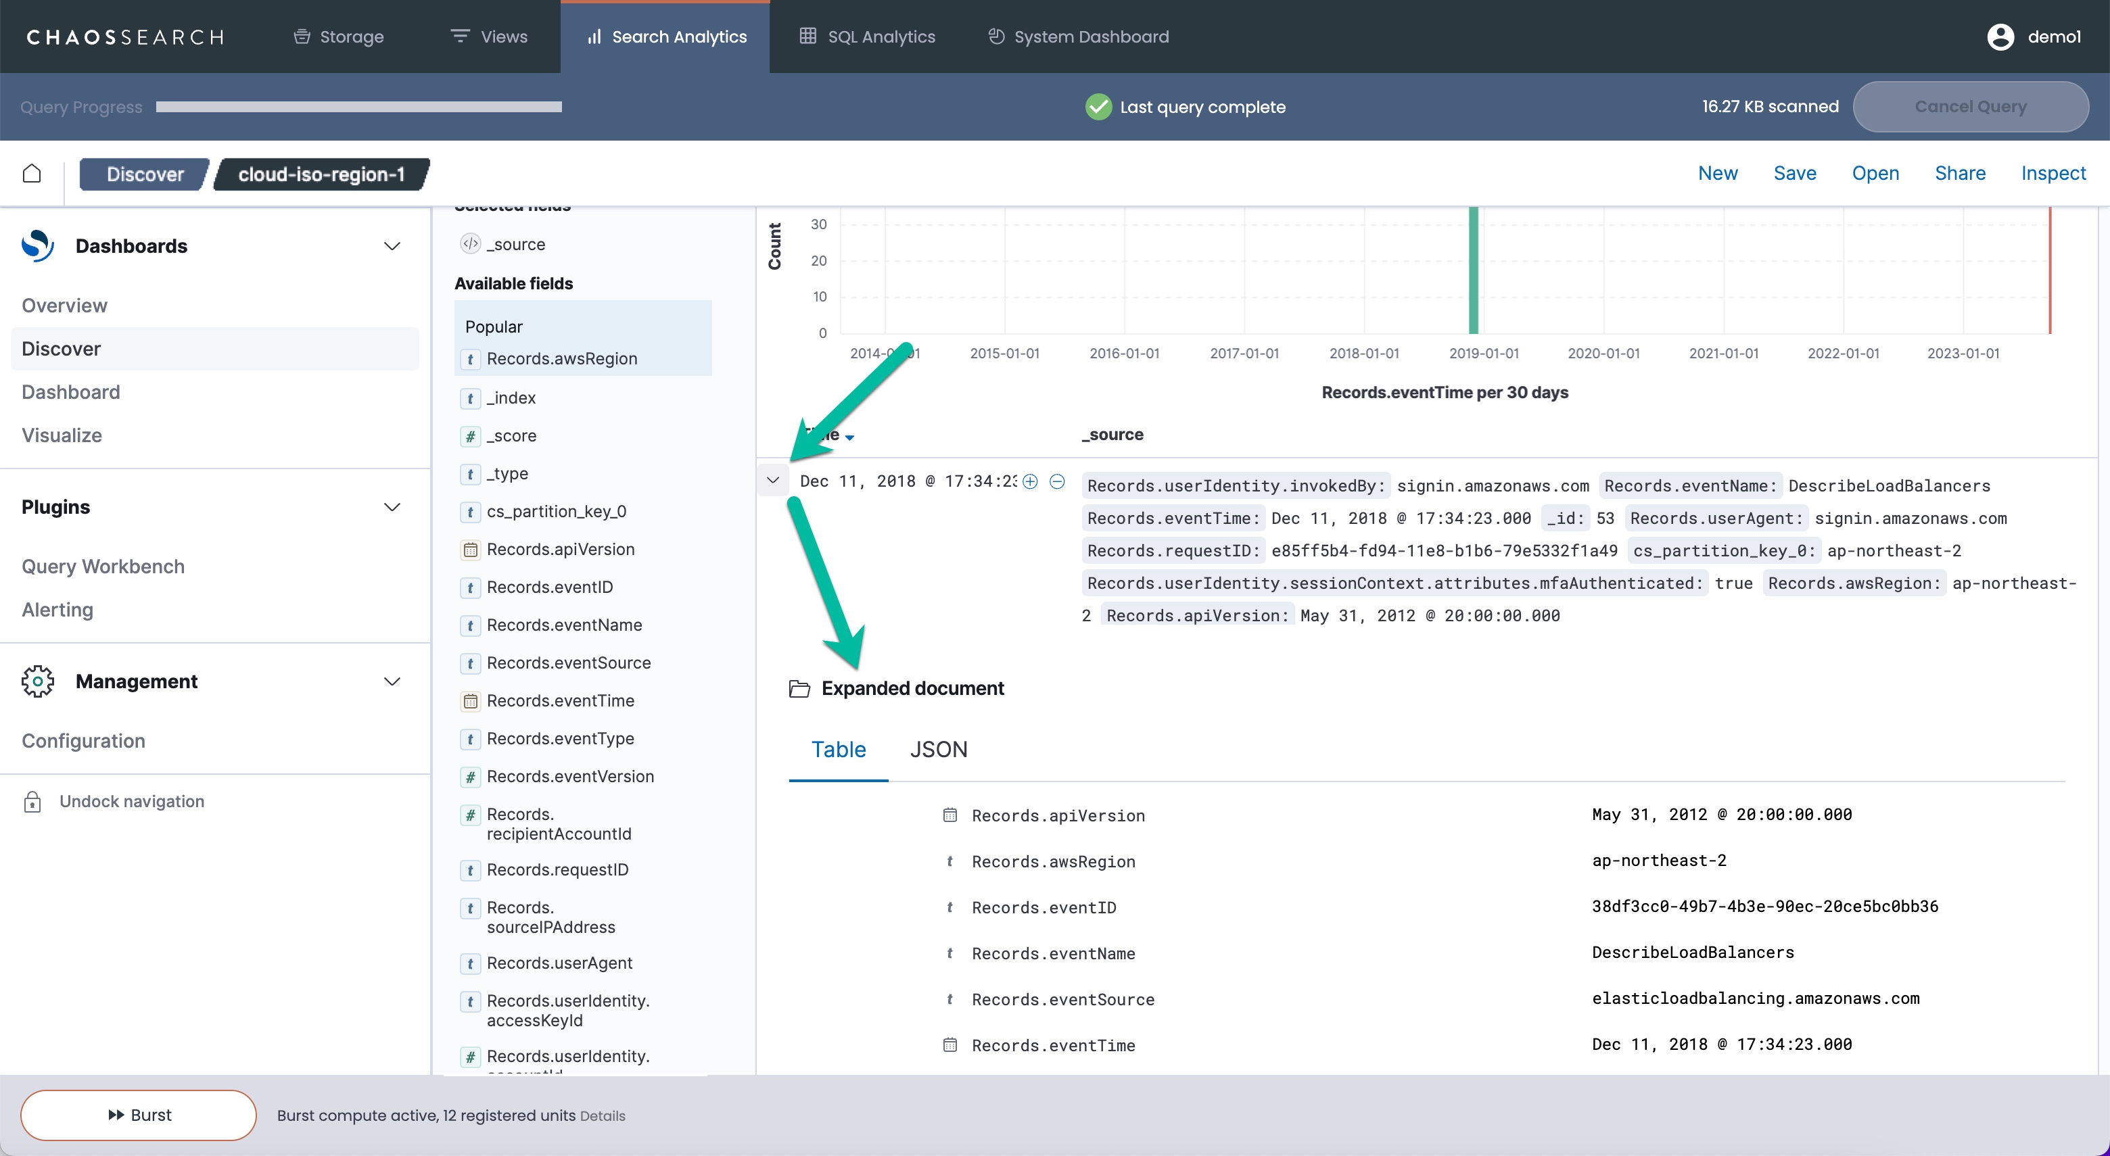Click the Cancel Query button
Image resolution: width=2110 pixels, height=1156 pixels.
pos(1970,106)
